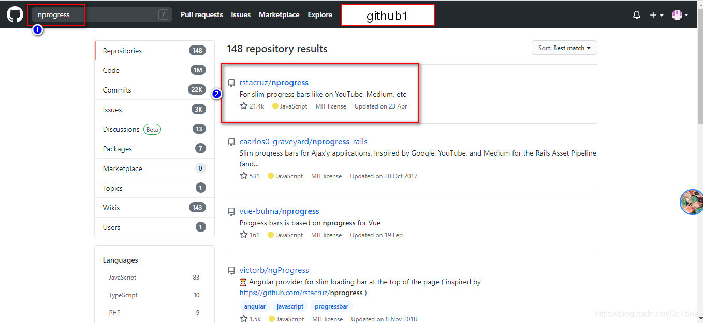Image resolution: width=703 pixels, height=323 pixels.
Task: Click the 21.4k stars count
Action: point(252,106)
